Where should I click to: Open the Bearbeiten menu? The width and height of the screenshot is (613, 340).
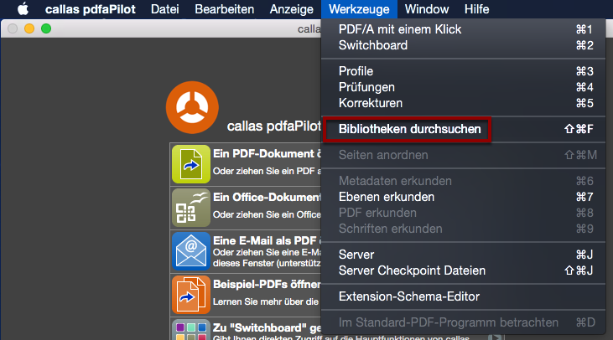(225, 9)
